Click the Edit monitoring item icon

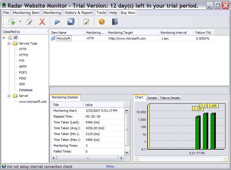29,22
